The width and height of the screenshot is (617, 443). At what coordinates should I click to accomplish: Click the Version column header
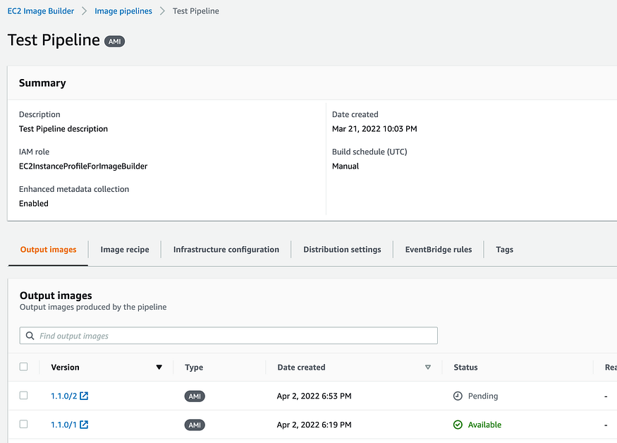[x=66, y=367]
